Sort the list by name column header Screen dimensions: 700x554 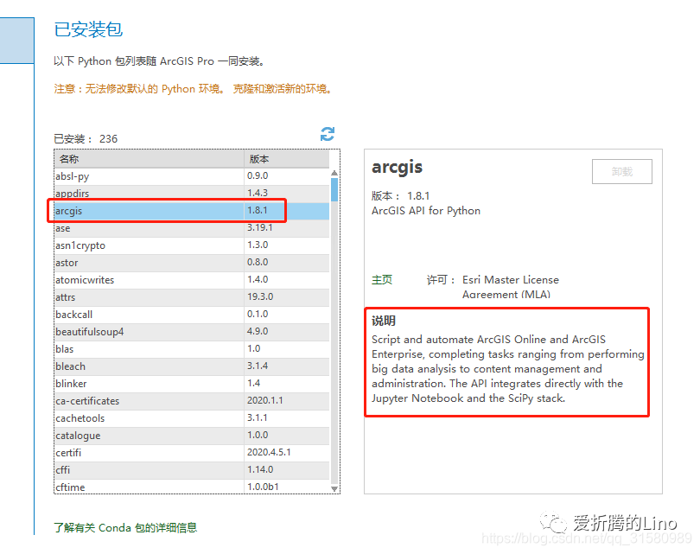pos(150,159)
